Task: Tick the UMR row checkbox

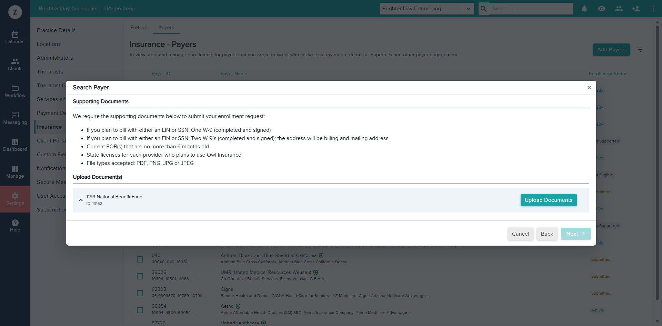Action: pos(140,276)
